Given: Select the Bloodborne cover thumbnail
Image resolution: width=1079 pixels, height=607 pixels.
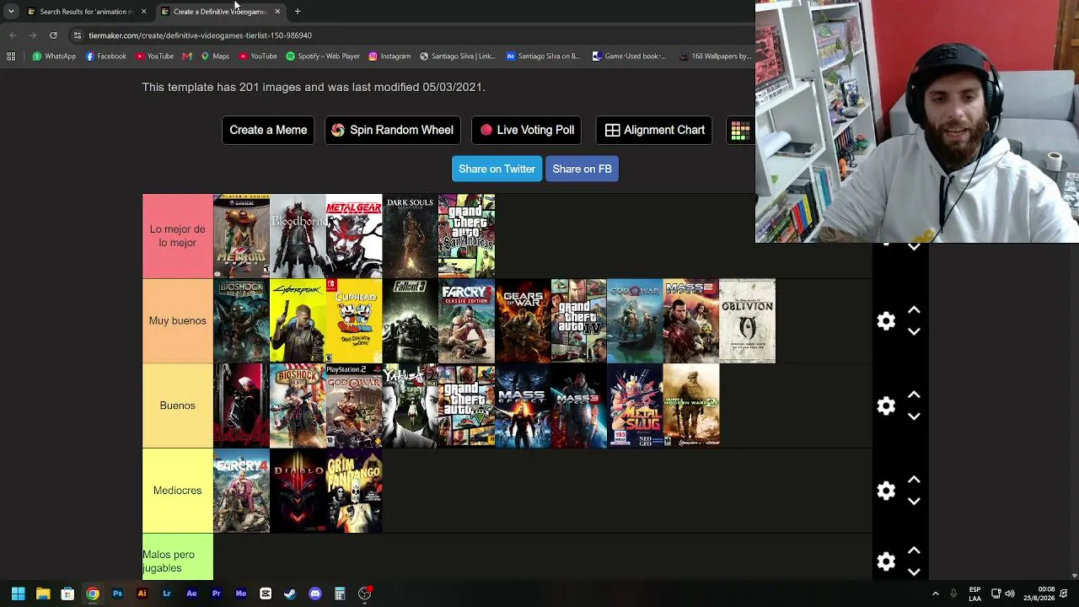Looking at the screenshot, I should pos(298,236).
